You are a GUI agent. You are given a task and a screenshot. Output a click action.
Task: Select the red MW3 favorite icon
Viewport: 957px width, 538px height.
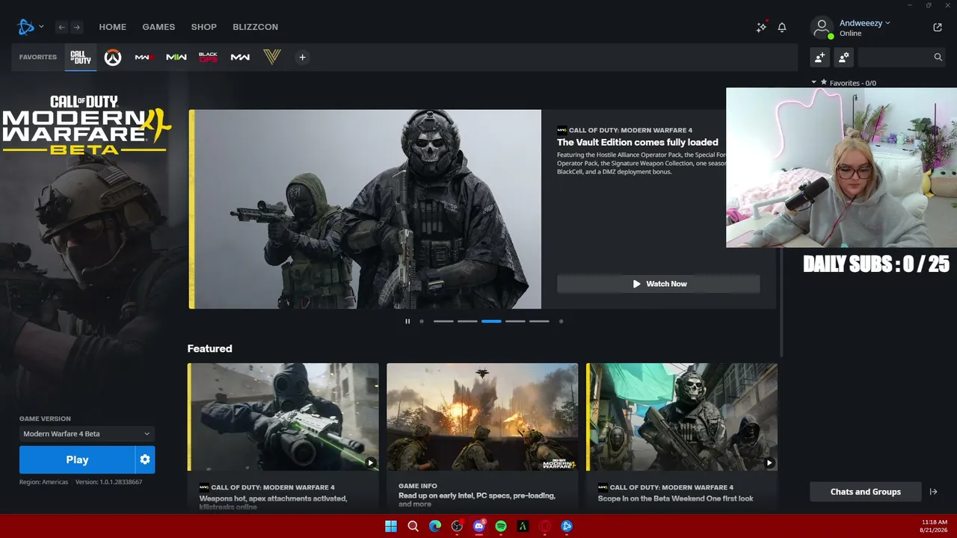pos(144,57)
